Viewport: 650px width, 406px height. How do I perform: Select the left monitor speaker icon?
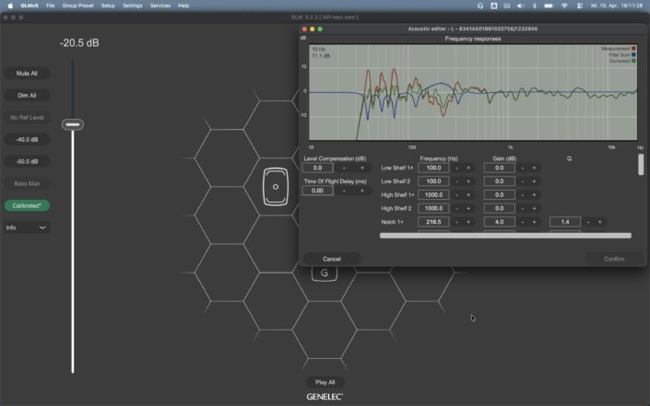[x=276, y=187]
